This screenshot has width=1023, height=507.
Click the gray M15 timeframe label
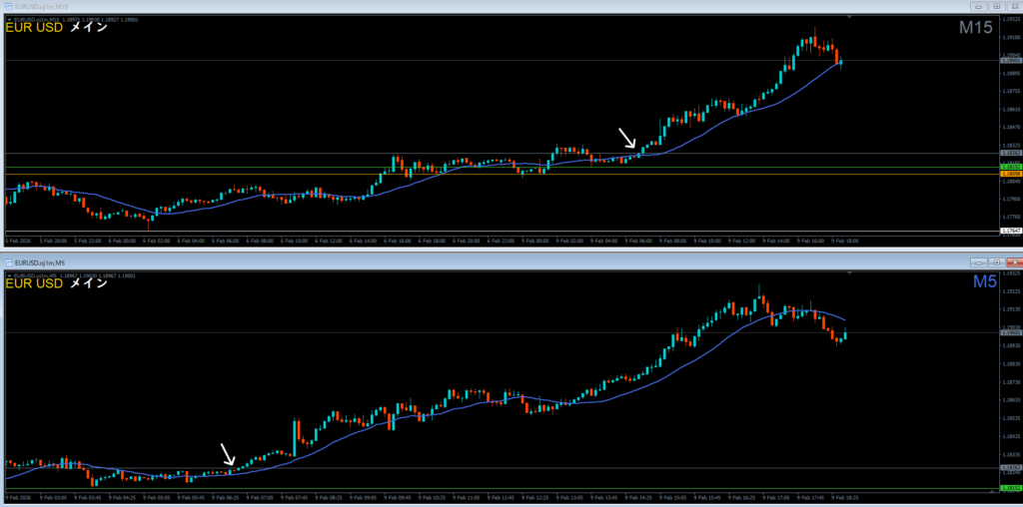[974, 28]
